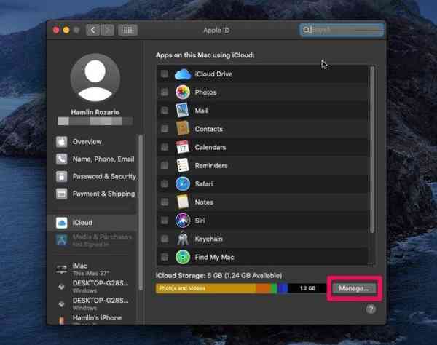The width and height of the screenshot is (437, 345).
Task: Click the Contacts book icon
Action: [183, 128]
